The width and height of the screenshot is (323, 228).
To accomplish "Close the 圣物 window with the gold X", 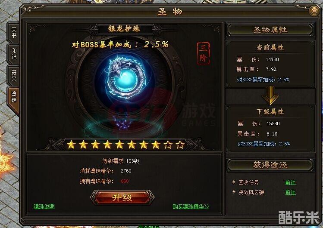I will pos(314,11).
